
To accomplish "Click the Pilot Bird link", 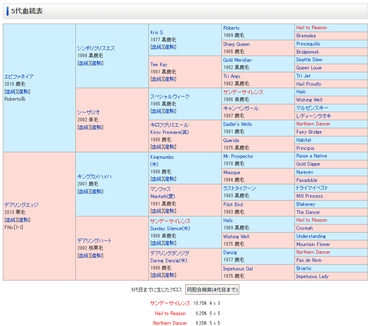I will coord(233,205).
